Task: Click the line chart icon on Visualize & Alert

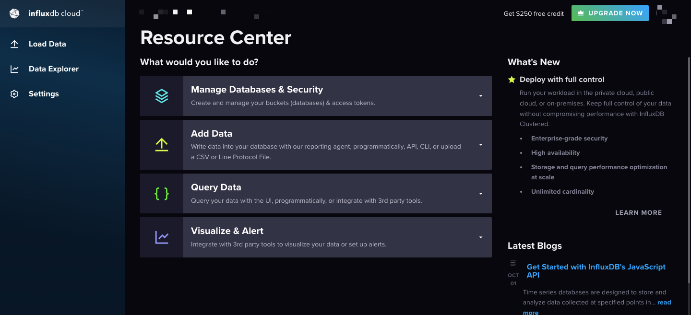Action: tap(161, 237)
